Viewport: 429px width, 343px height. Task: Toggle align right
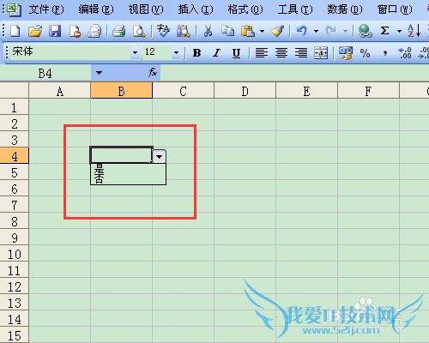pyautogui.click(x=301, y=53)
